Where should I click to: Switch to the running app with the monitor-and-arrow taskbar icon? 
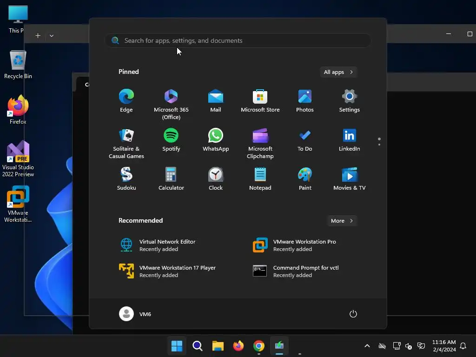pyautogui.click(x=279, y=346)
